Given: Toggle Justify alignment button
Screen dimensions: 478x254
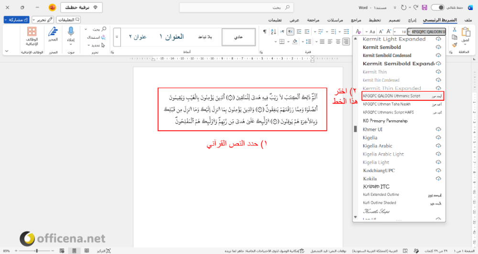Looking at the screenshot, I should tap(322, 42).
